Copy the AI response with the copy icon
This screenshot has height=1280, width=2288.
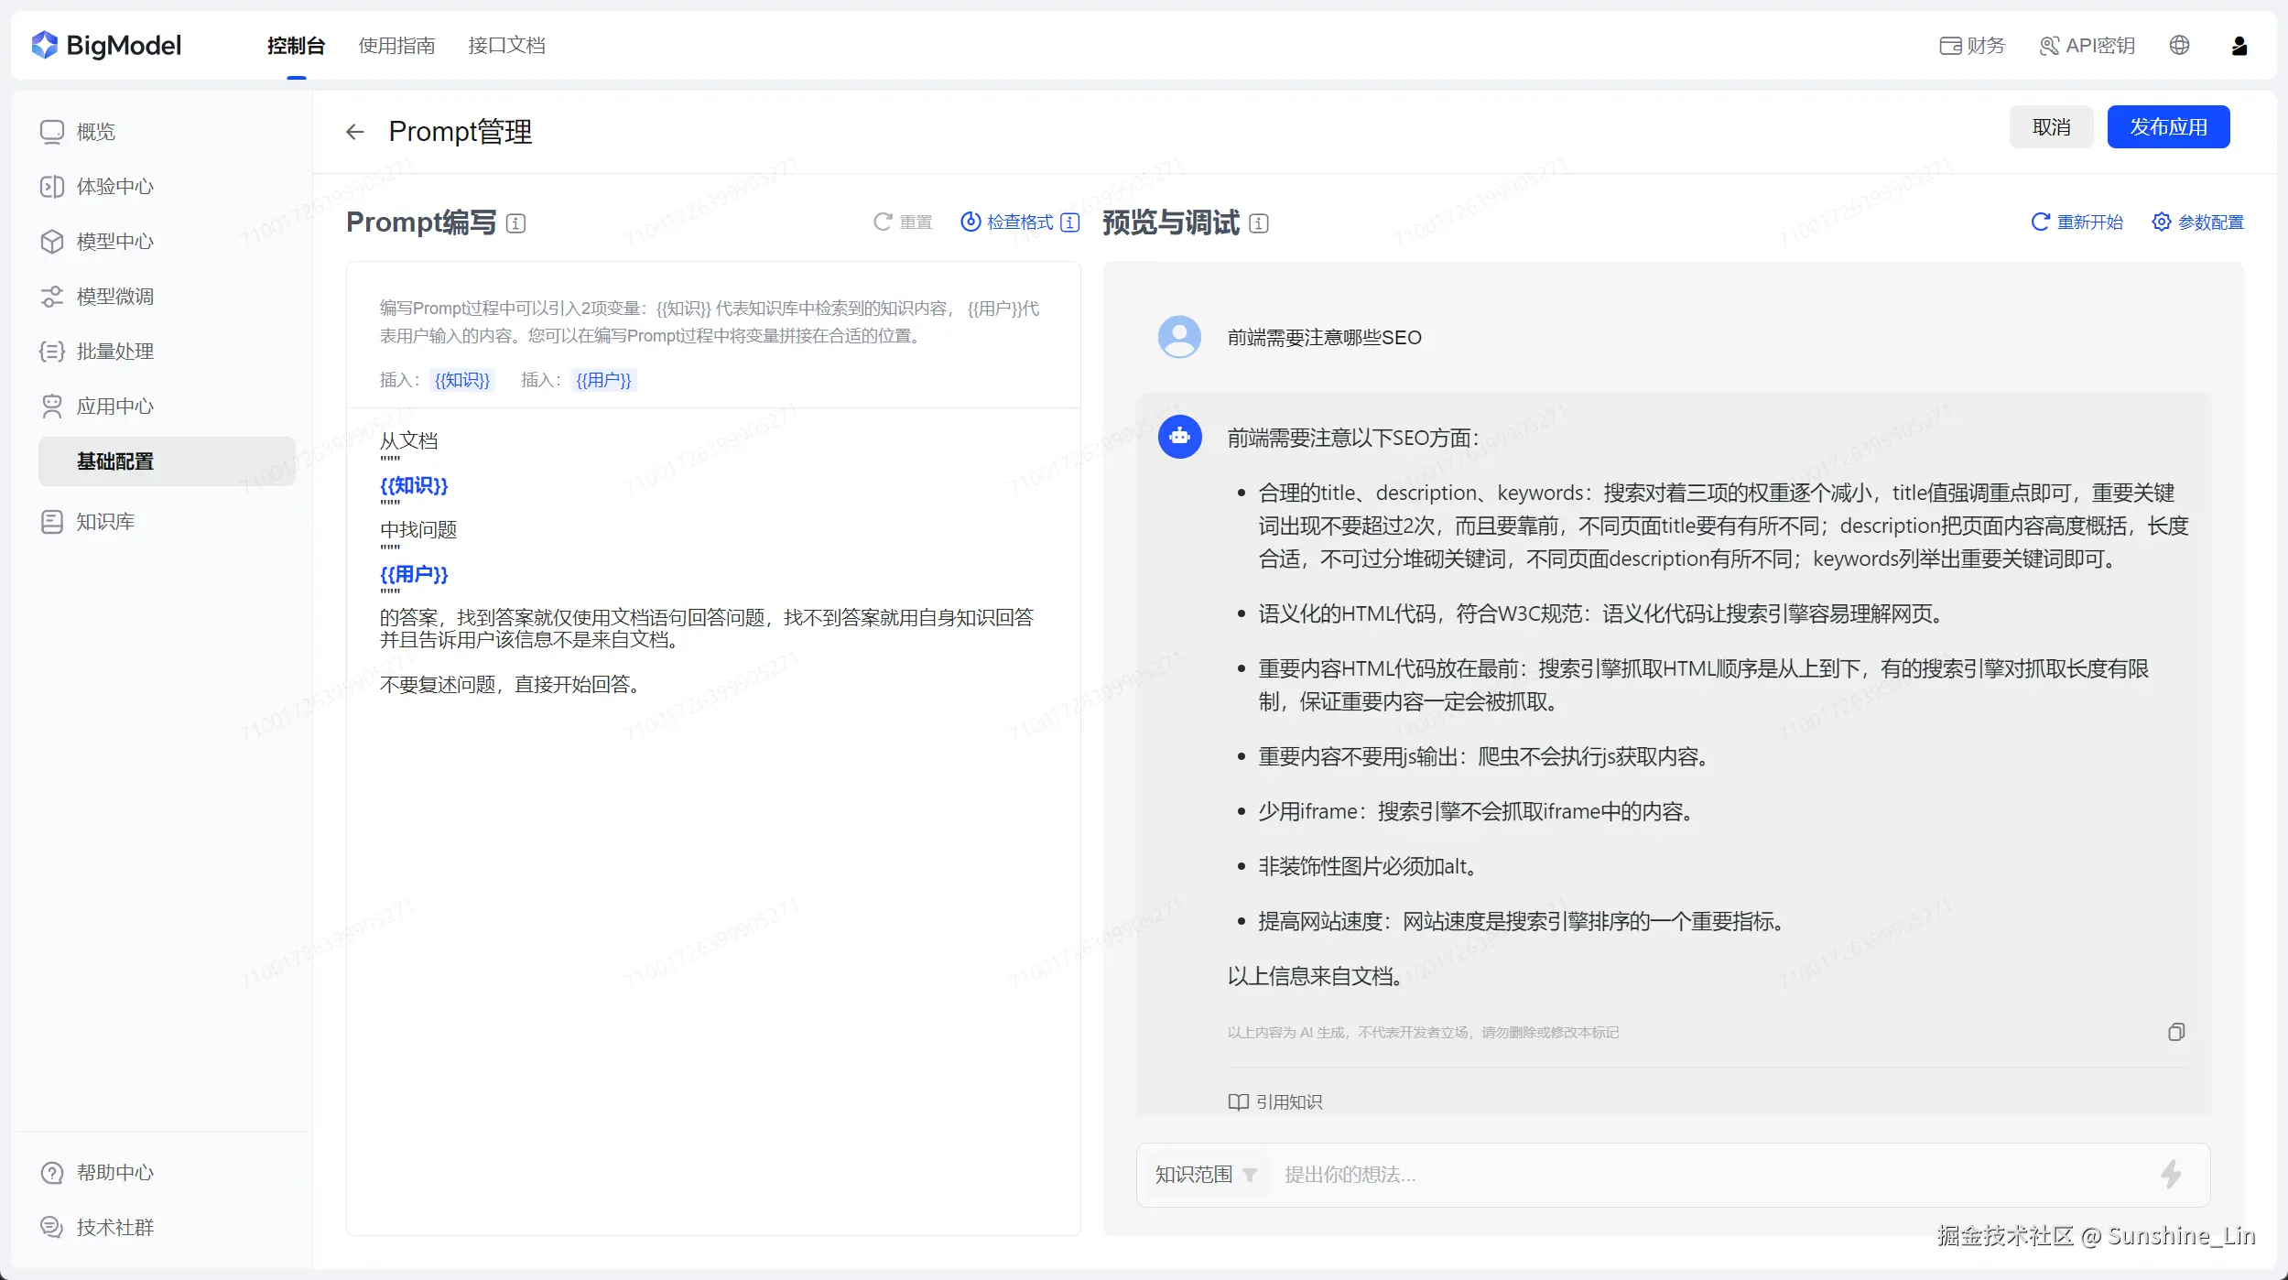click(2174, 1032)
